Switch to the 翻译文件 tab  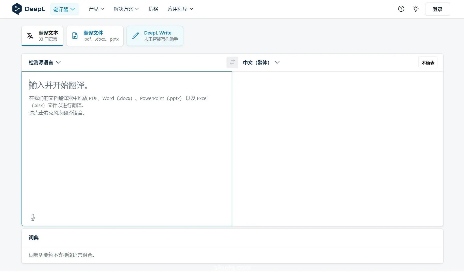tap(95, 36)
